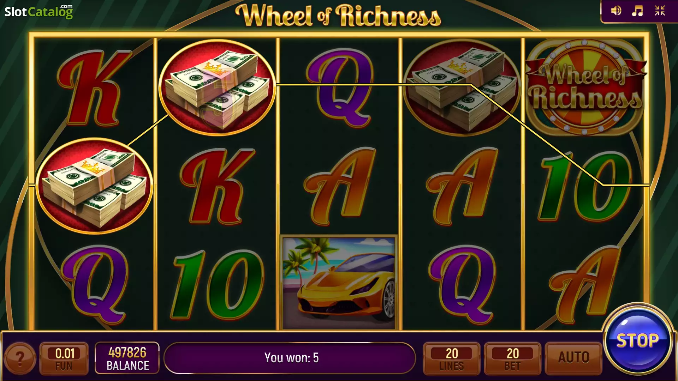Change the 0.01 FUN coin value
Image resolution: width=678 pixels, height=381 pixels.
(64, 358)
